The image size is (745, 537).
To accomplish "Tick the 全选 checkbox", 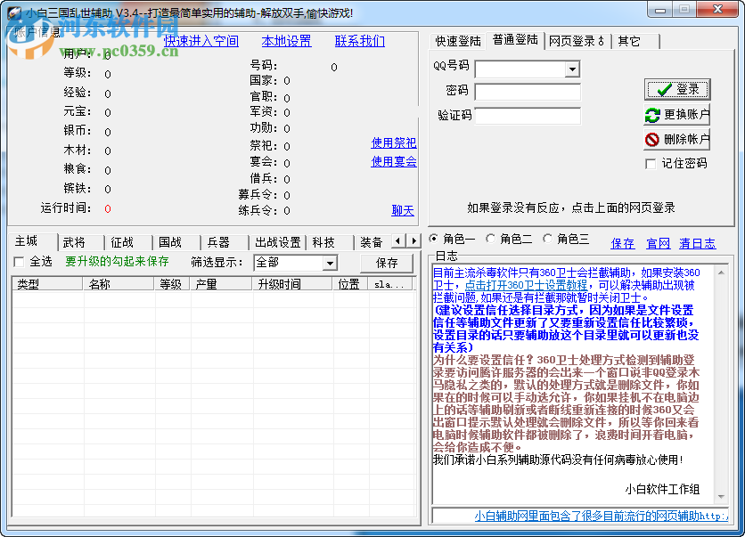I will click(19, 262).
